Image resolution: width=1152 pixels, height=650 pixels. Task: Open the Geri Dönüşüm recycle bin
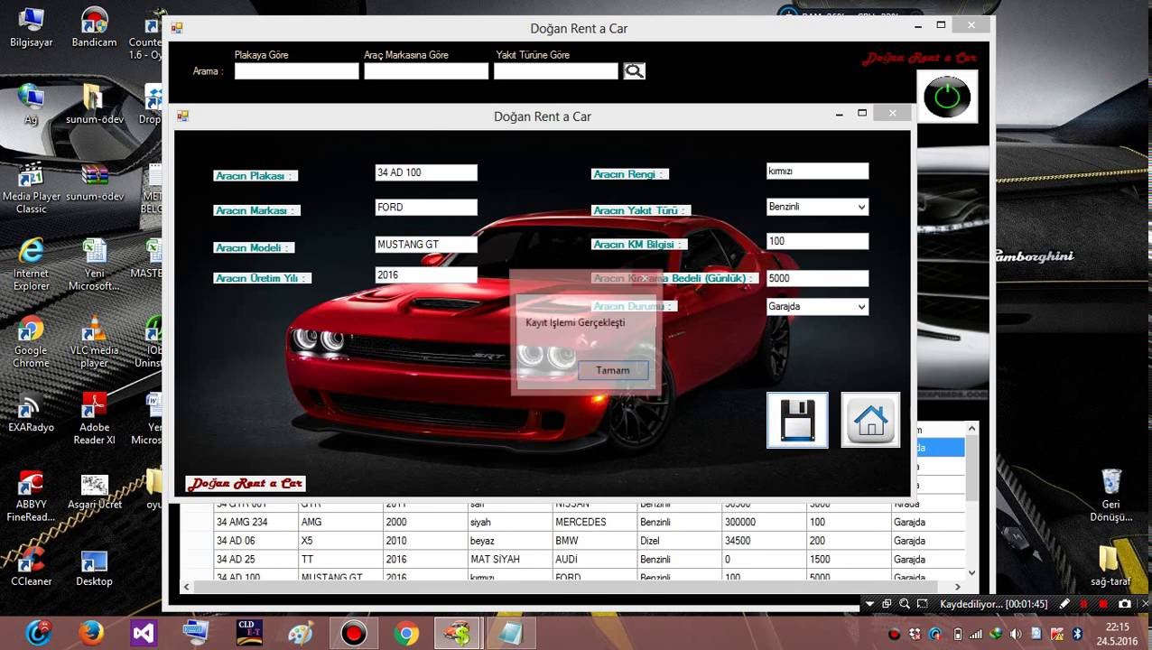1111,495
